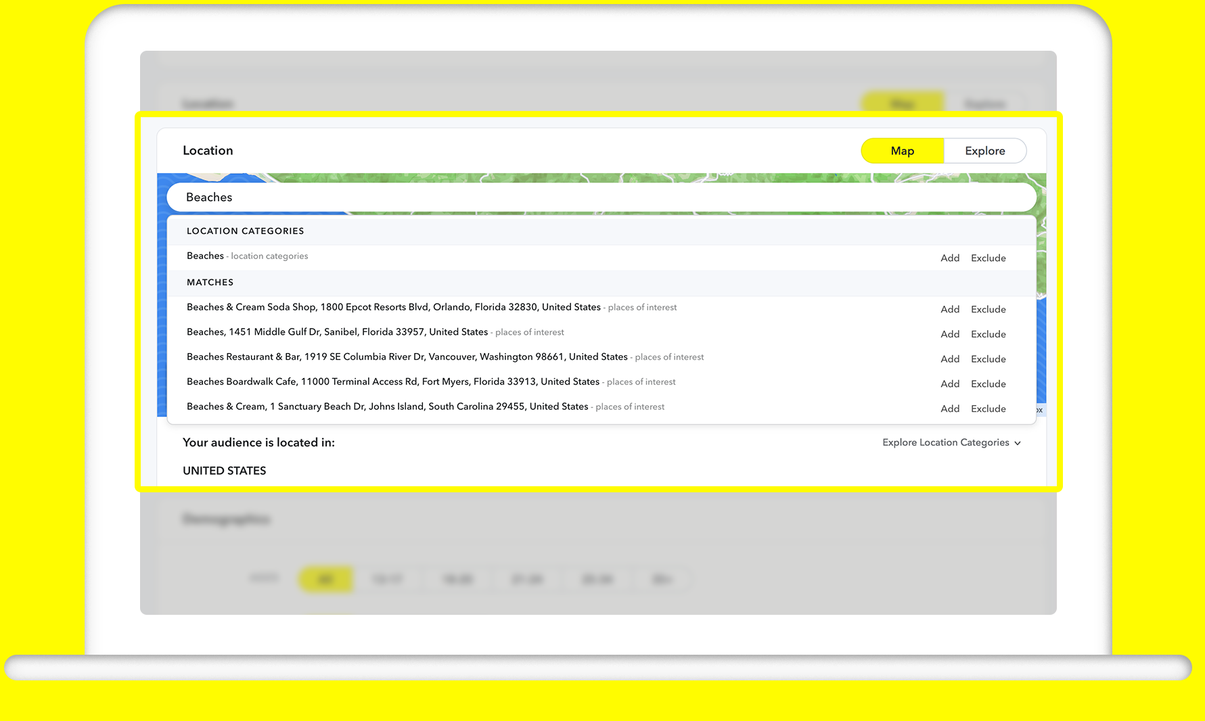Select the Beaches location categories result

(601, 257)
